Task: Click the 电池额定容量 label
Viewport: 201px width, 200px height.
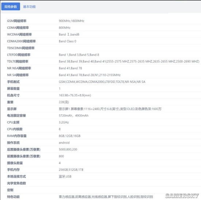Action: pyautogui.click(x=16, y=116)
